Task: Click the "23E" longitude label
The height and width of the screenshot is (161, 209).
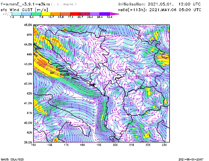Action: pos(164,145)
